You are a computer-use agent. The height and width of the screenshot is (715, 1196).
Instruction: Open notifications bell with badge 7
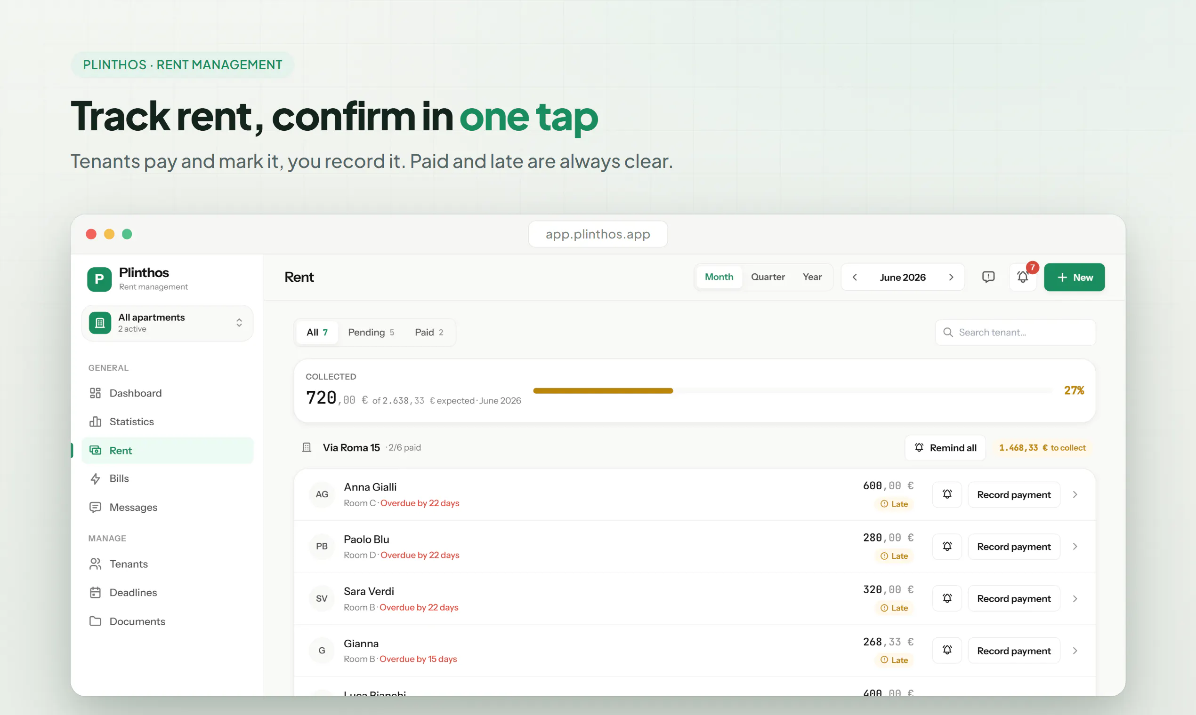tap(1023, 277)
